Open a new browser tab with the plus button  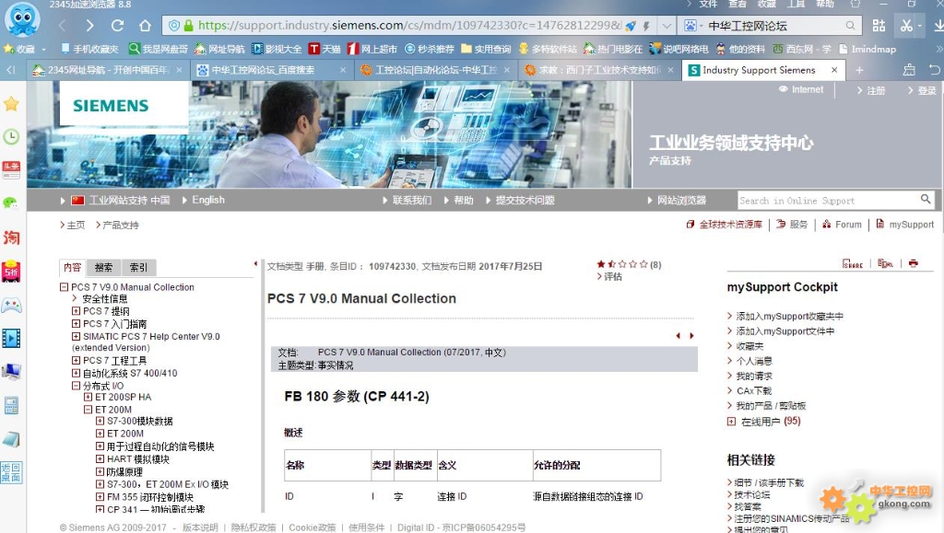point(859,70)
